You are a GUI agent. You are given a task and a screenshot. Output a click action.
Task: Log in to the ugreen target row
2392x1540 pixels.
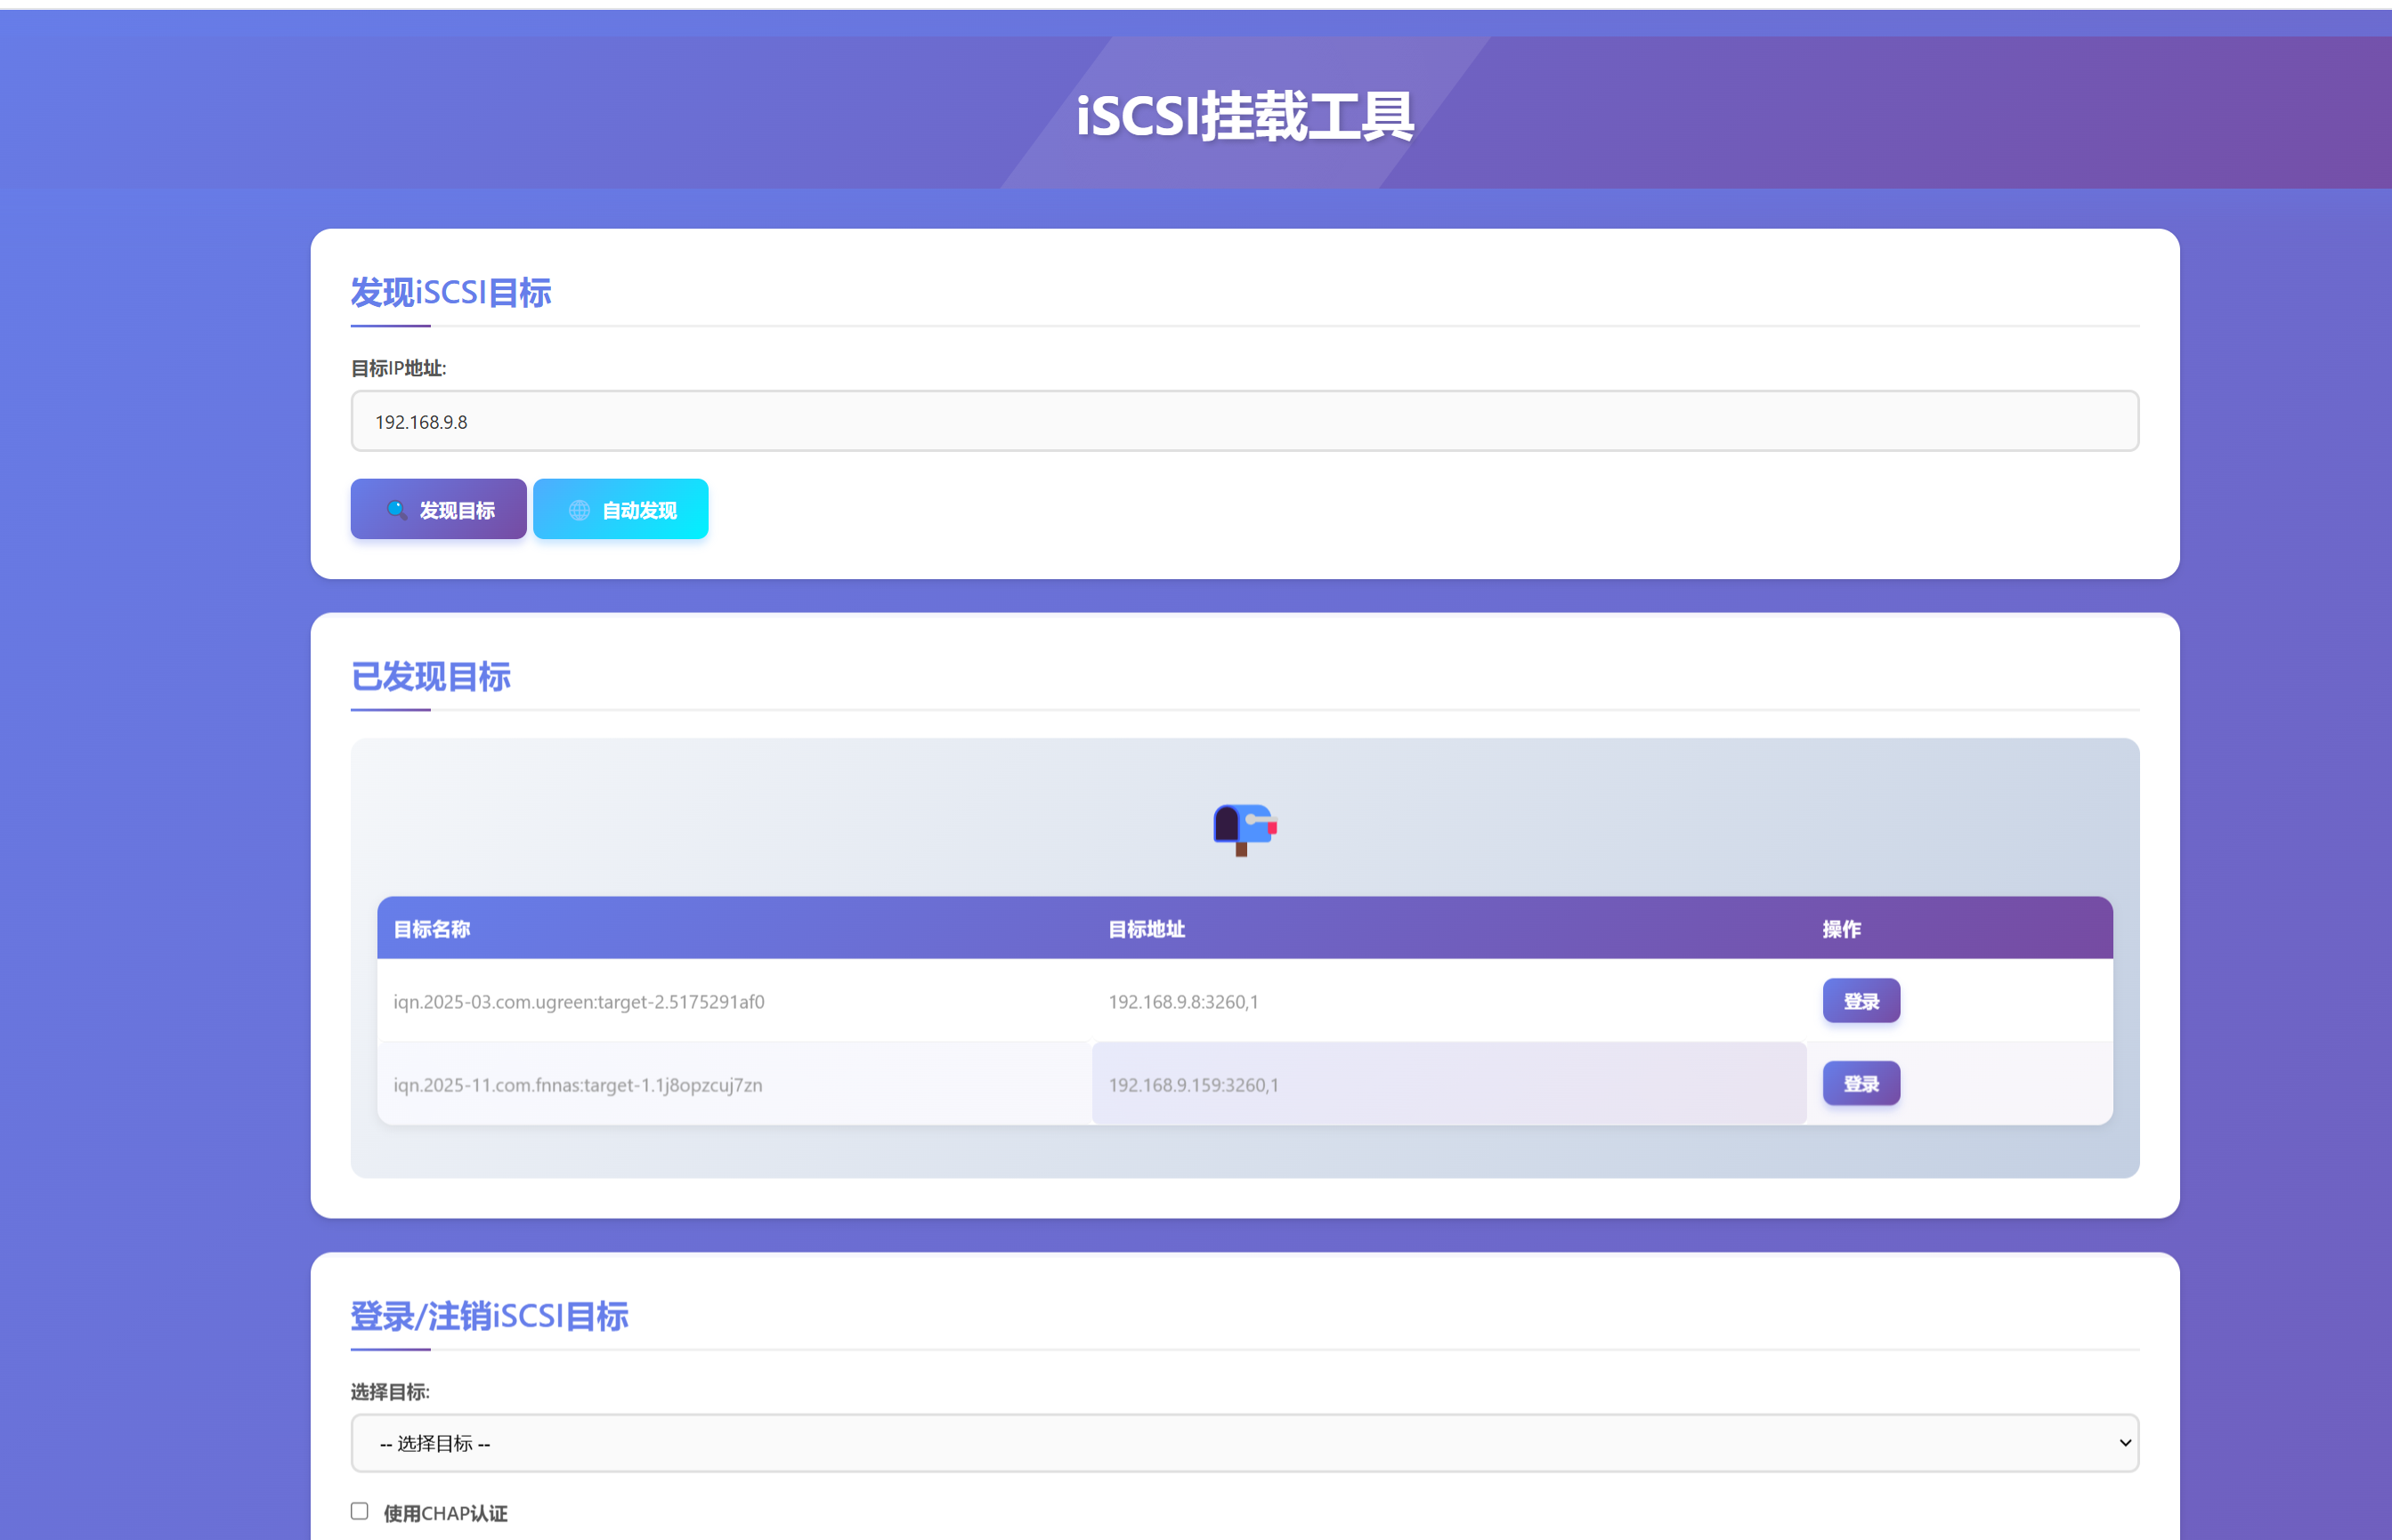1860,1001
